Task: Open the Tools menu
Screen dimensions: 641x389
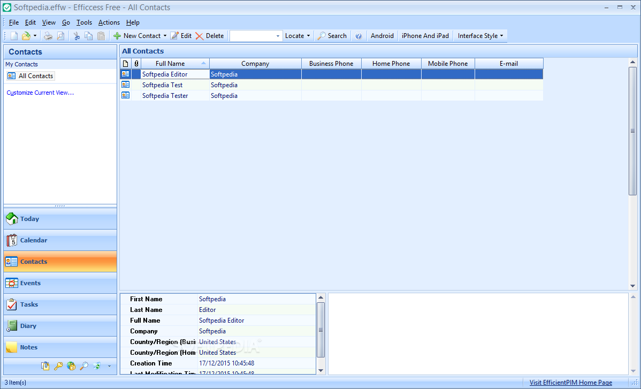Action: 84,22
